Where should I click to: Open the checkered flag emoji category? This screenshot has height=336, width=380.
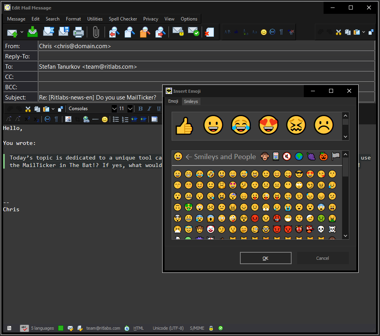point(336,156)
